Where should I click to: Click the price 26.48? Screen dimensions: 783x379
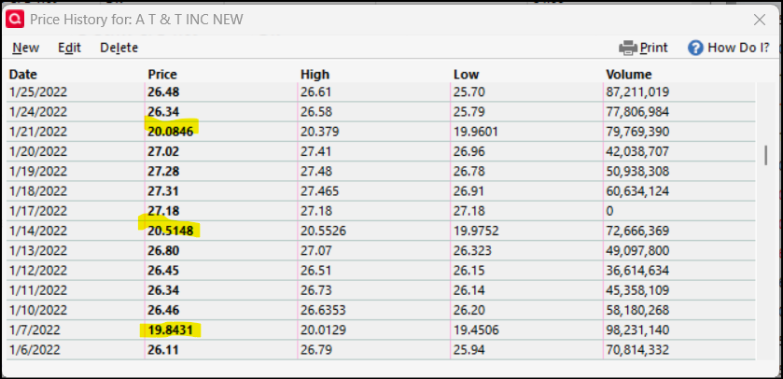point(163,91)
